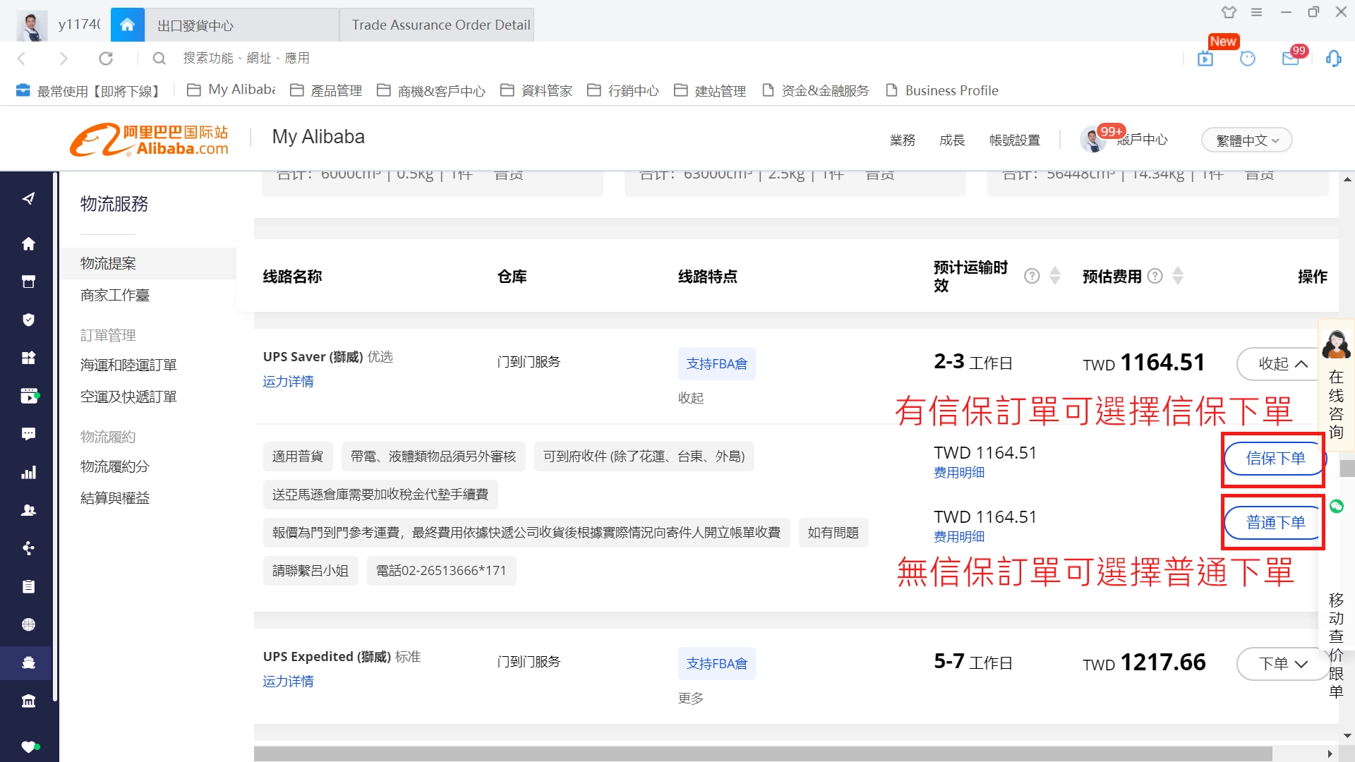Click the green WeChat icon at right
This screenshot has width=1355, height=762.
(1337, 506)
